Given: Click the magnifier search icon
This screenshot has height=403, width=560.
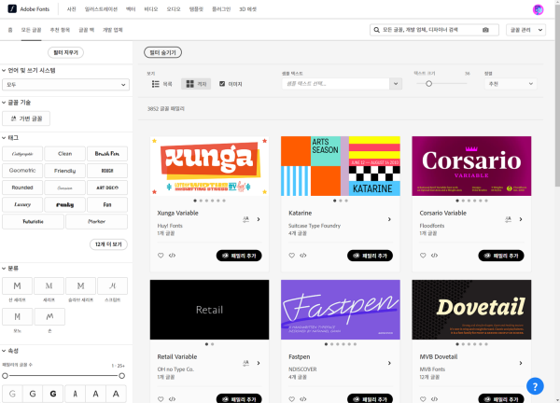Looking at the screenshot, I should pos(376,30).
